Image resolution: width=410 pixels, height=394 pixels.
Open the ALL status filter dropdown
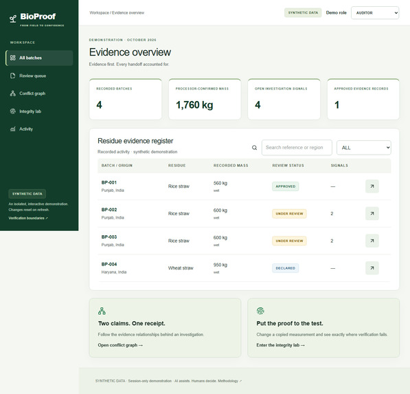364,148
